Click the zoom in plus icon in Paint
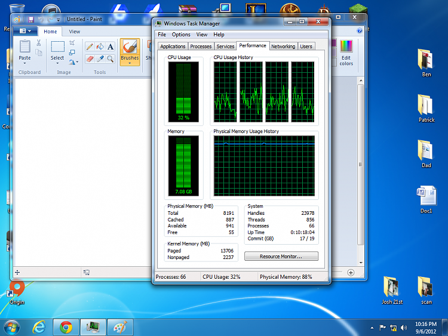This screenshot has width=448, height=336. 351,273
